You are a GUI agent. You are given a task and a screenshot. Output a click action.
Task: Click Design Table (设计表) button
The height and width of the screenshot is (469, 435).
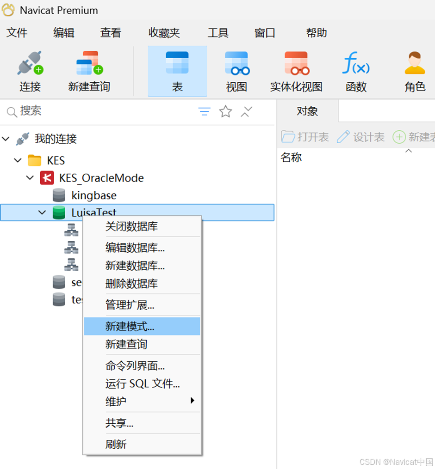click(x=360, y=137)
